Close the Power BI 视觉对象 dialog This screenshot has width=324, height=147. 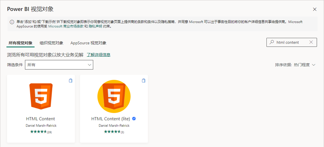315,9
